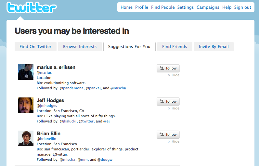Follow Jeff Hodges
259x166 pixels.
pyautogui.click(x=168, y=101)
